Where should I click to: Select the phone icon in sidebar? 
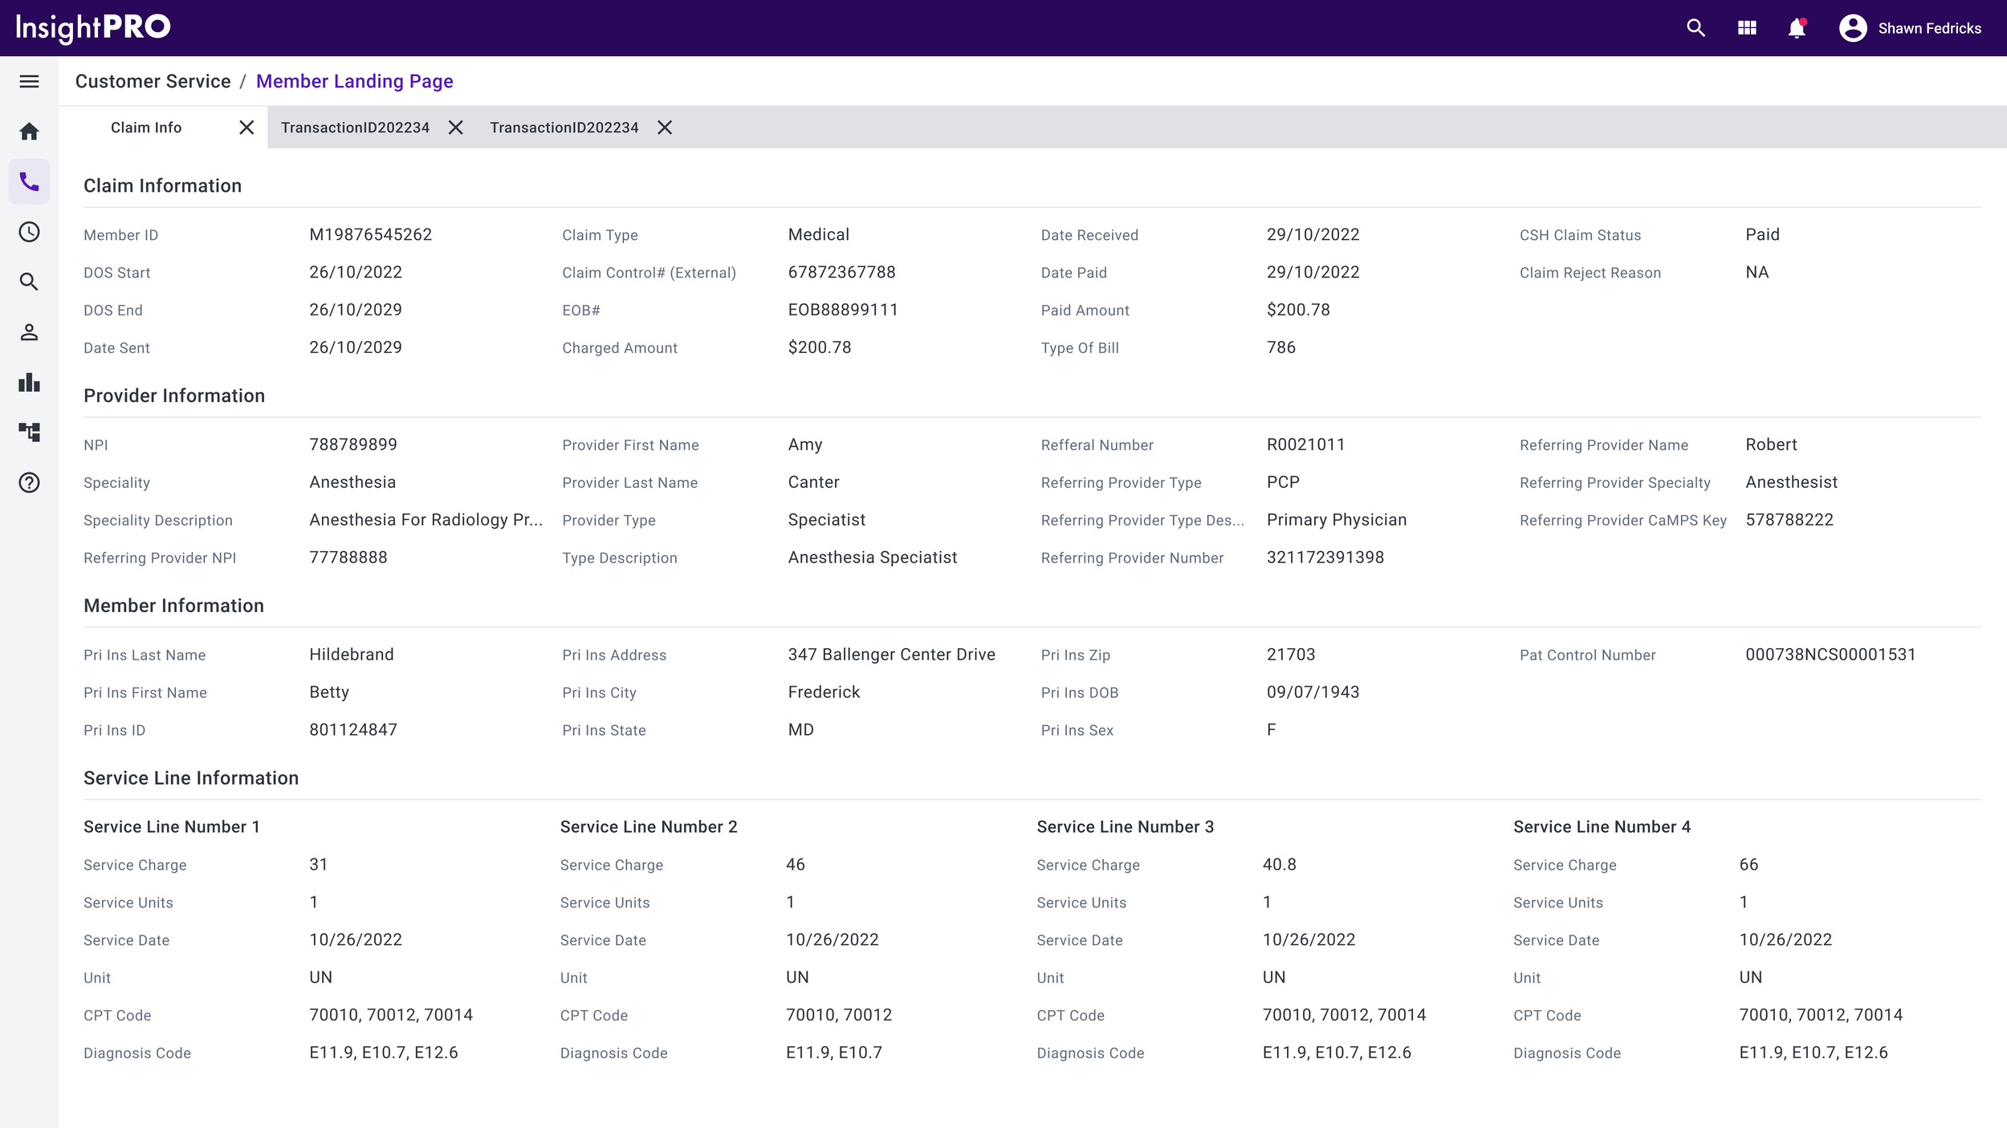(x=29, y=182)
